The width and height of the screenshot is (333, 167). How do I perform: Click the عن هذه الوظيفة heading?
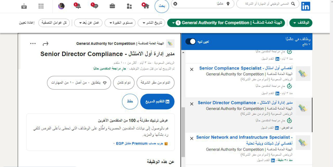click(160, 162)
